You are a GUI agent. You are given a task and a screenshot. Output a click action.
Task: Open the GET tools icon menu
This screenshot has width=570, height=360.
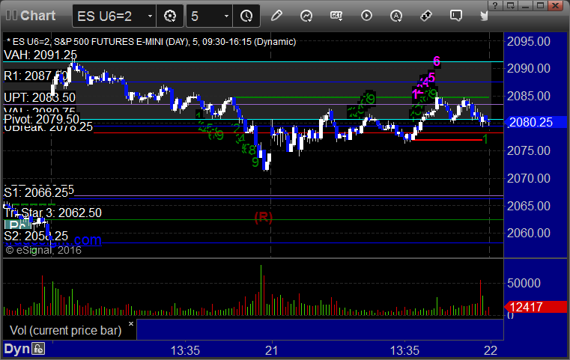pyautogui.click(x=336, y=16)
